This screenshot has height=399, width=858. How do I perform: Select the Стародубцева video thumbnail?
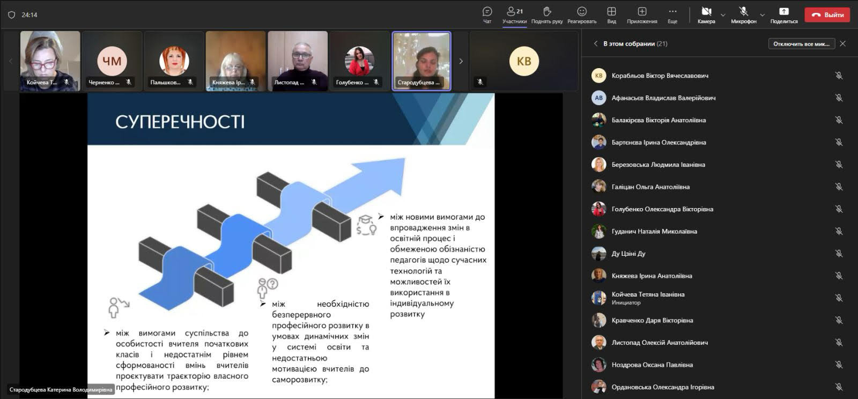(421, 61)
